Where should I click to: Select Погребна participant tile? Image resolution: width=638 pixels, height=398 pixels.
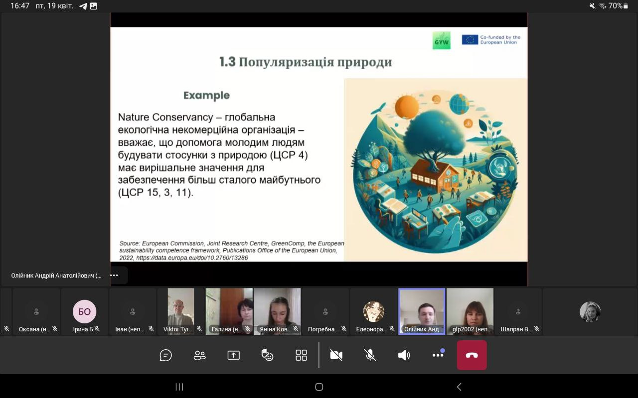point(325,311)
